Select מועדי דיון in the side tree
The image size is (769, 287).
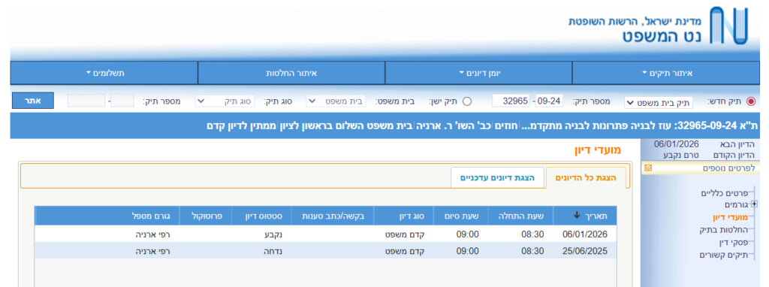pyautogui.click(x=729, y=218)
